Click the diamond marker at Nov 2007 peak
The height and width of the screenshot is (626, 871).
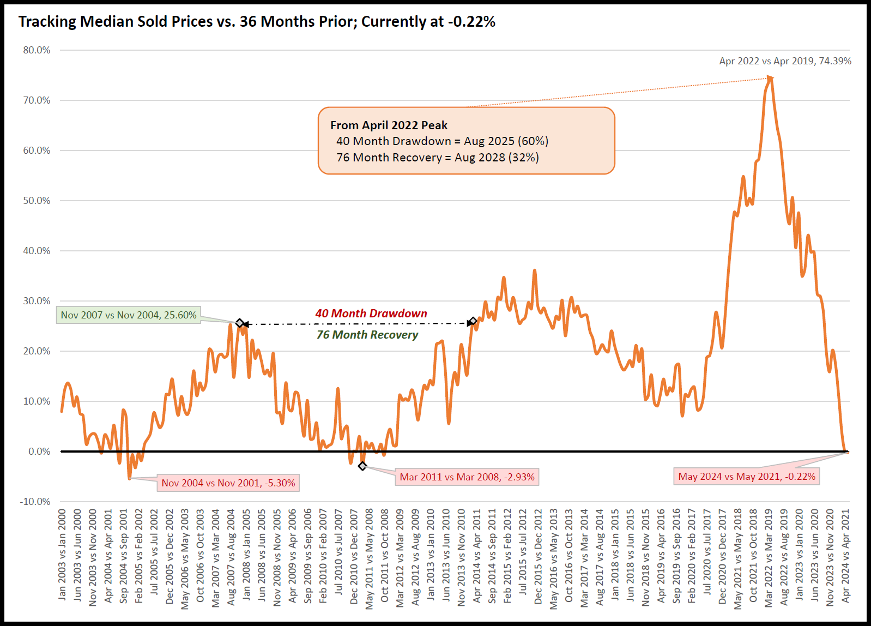tap(240, 323)
